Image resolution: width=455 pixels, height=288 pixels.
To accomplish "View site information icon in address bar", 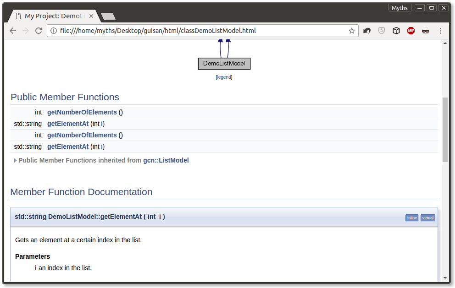I will coord(54,31).
